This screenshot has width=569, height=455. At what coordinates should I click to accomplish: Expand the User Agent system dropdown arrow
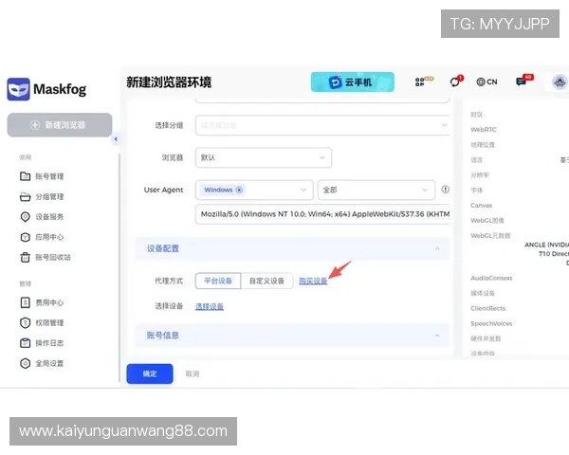point(303,190)
